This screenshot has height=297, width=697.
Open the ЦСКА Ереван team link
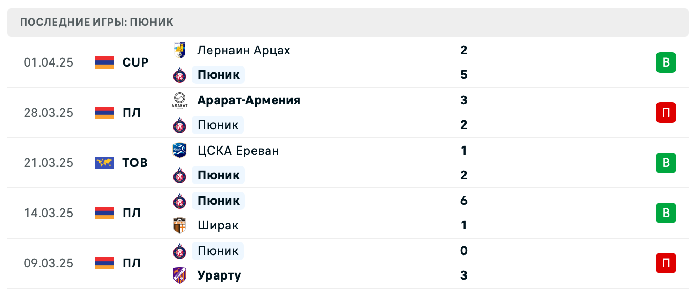click(238, 151)
